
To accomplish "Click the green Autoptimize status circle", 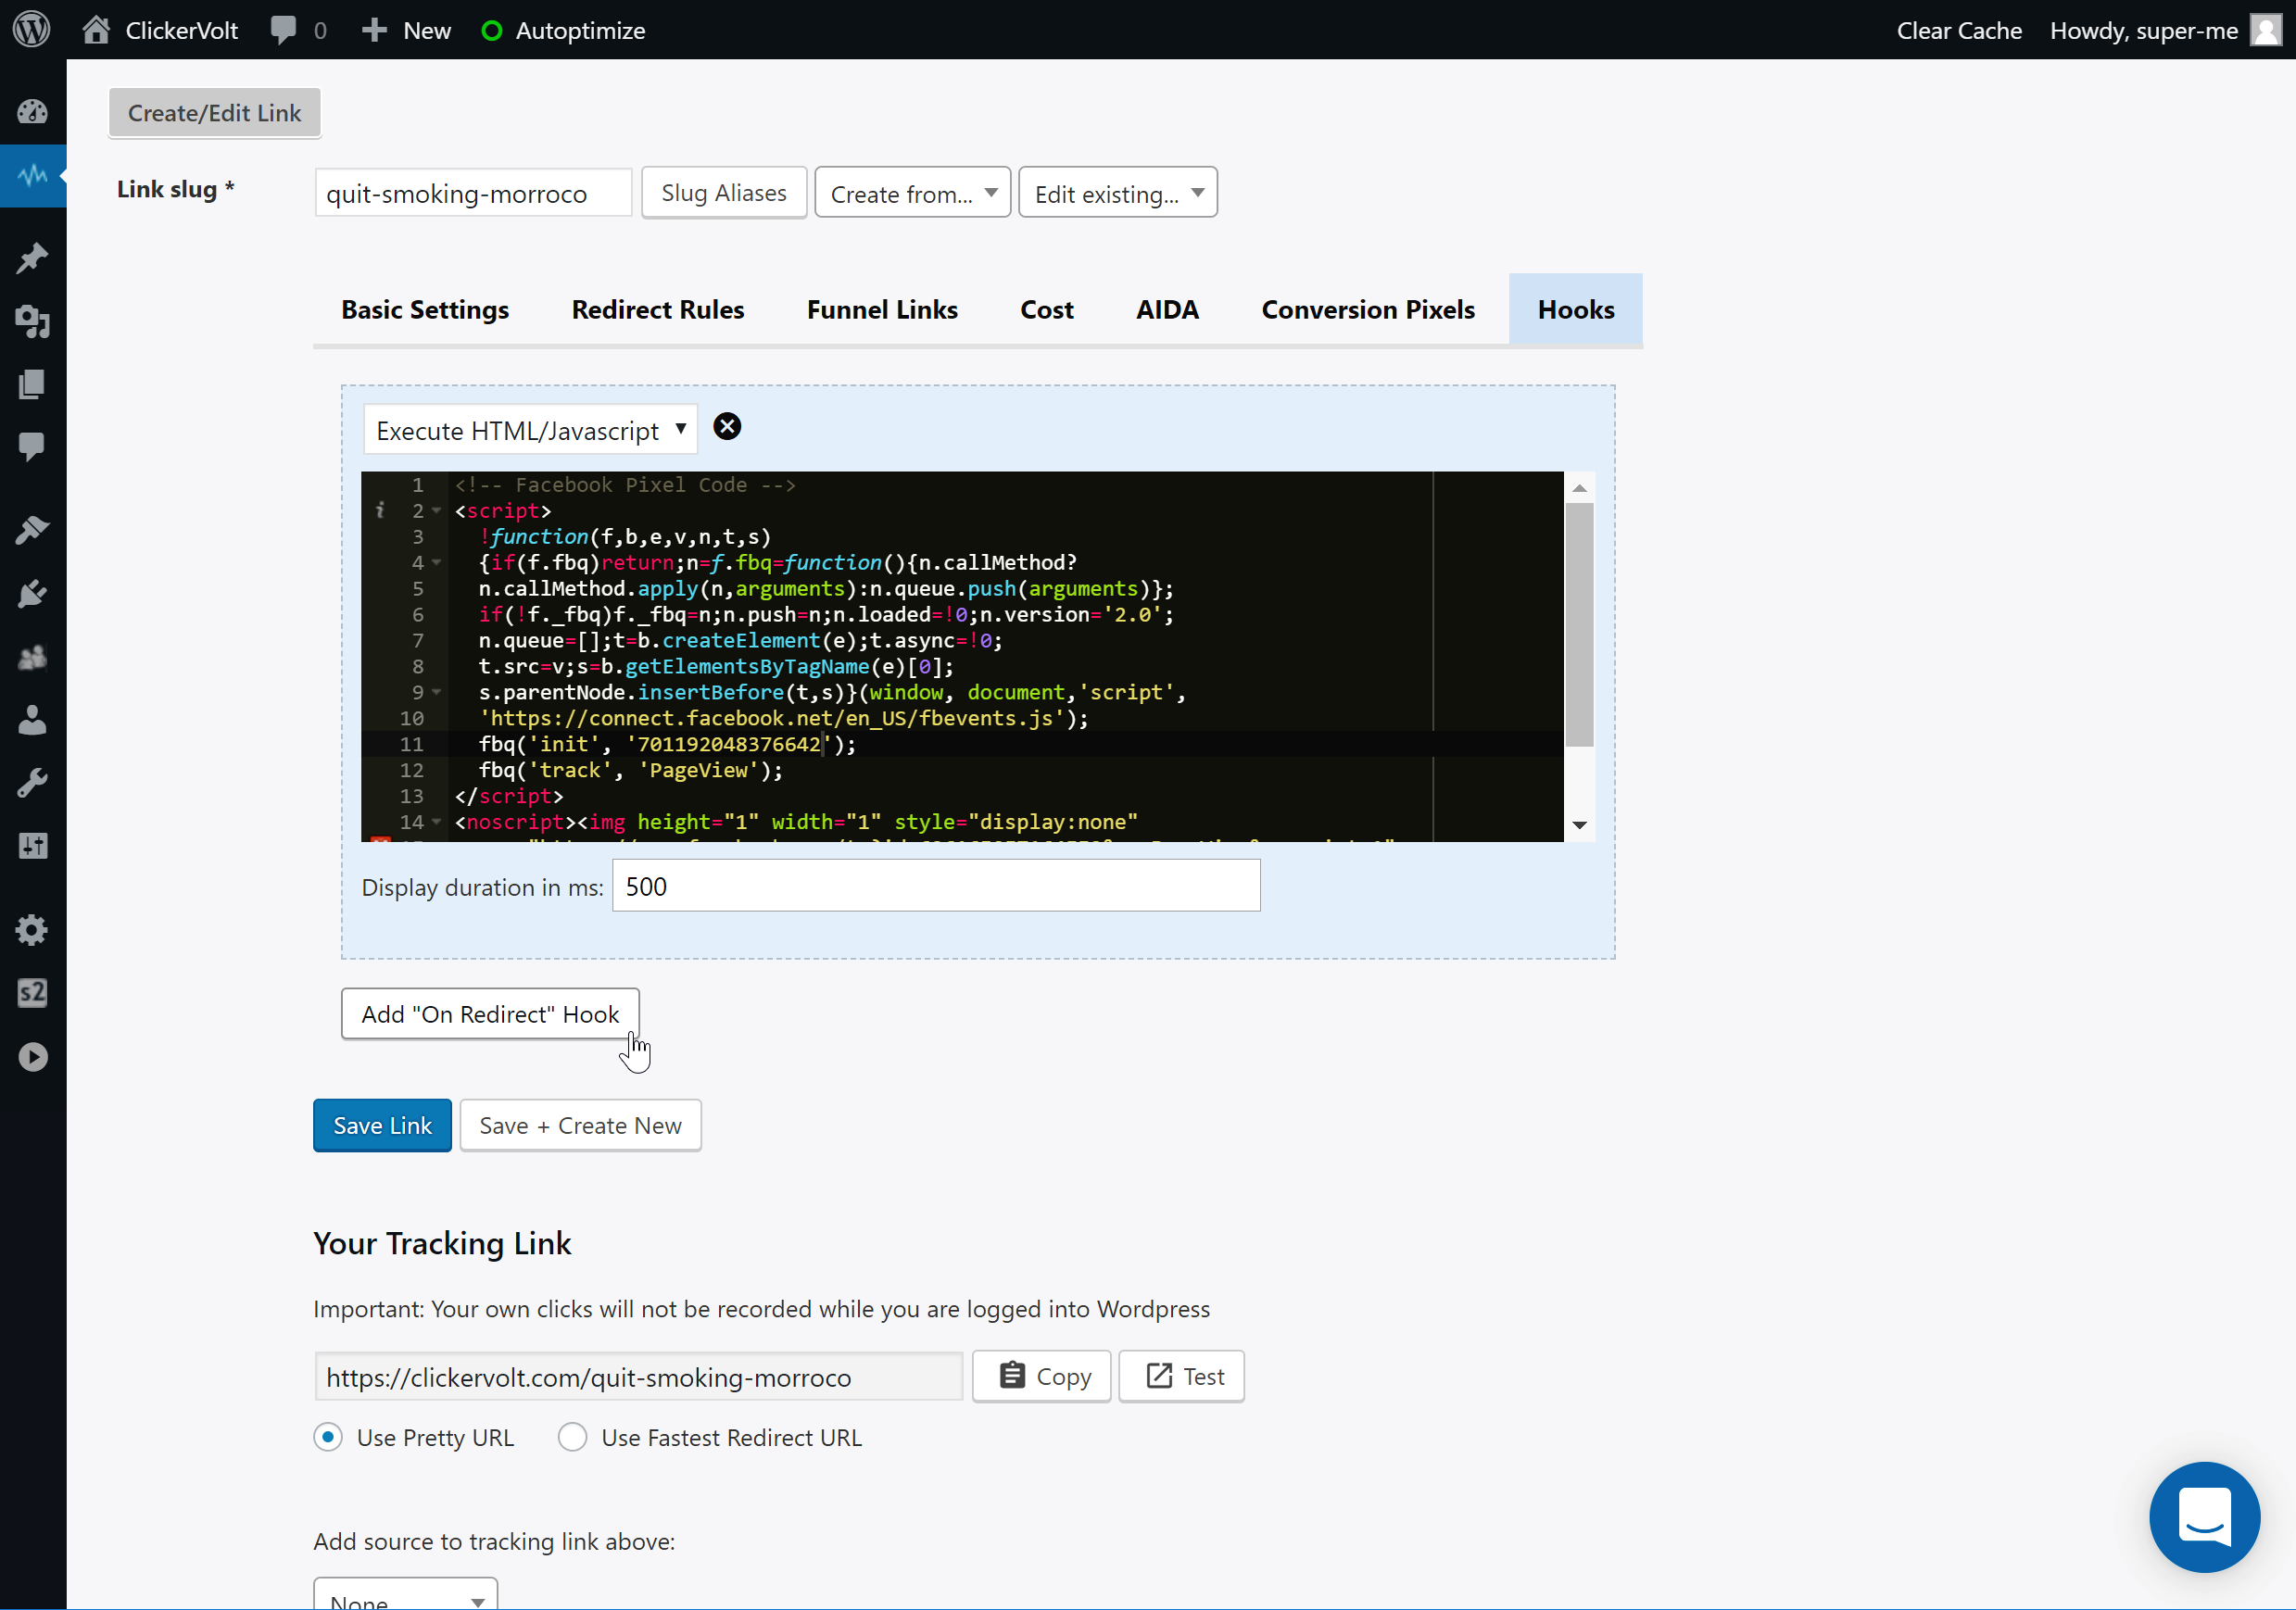I will click(x=491, y=31).
